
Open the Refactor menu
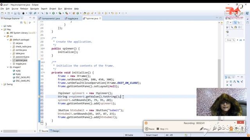pyautogui.click(x=24, y=9)
